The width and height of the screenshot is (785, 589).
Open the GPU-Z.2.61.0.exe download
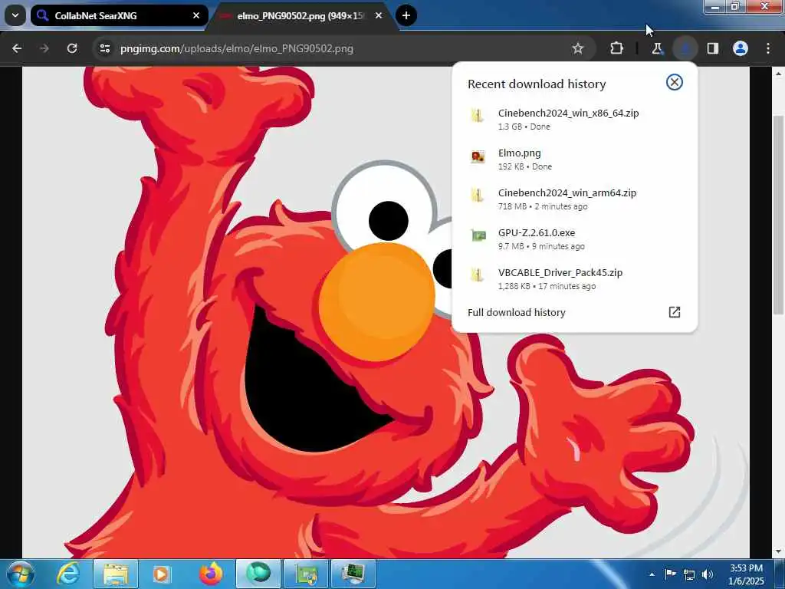pos(574,239)
